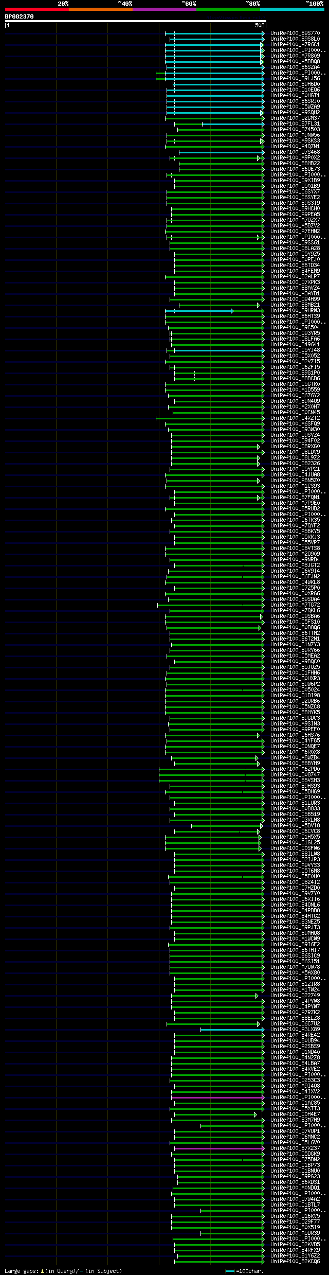Select the UniRef100_B9G1P0 label
Viewport: 329px width, 1275px height.
(x=295, y=373)
